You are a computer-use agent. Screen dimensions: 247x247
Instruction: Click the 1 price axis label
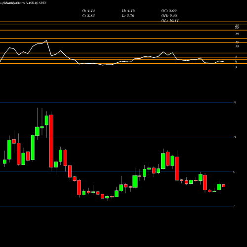(234, 206)
